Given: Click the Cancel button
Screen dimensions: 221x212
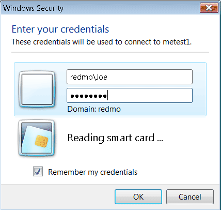Looking at the screenshot, I should pos(190,196).
